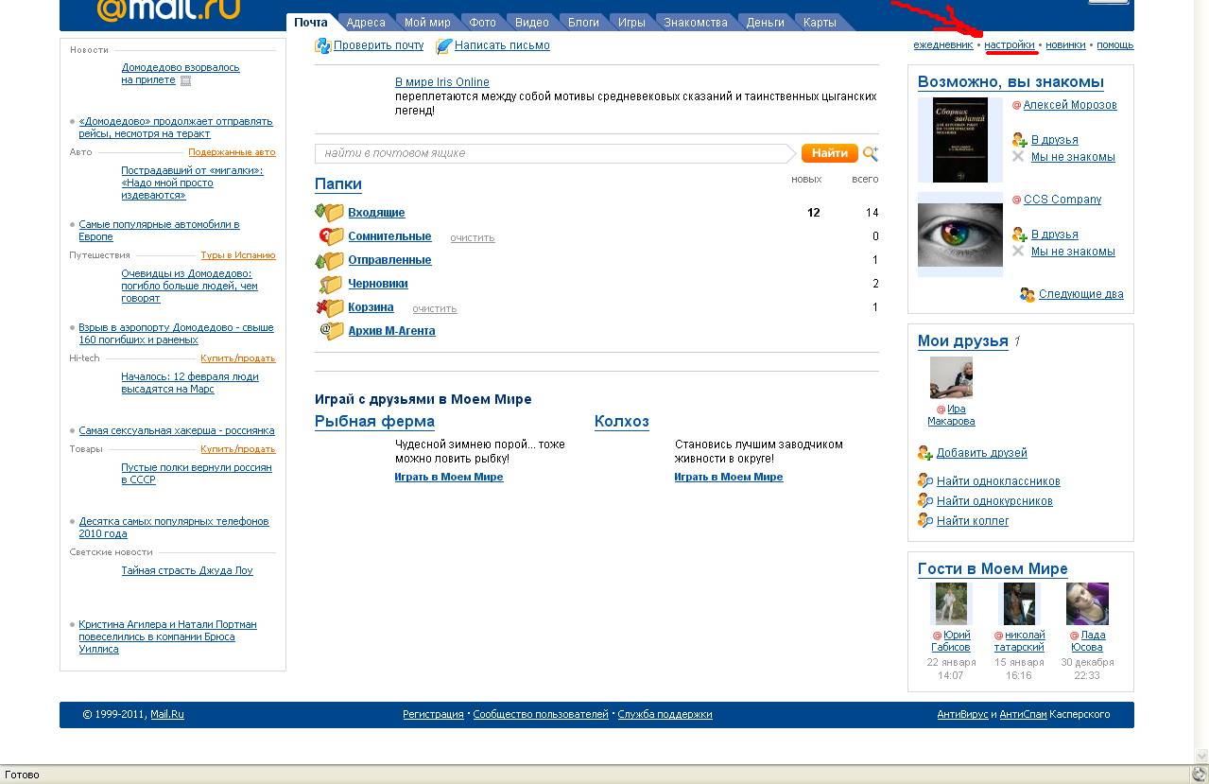Open the Почта tab
The height and width of the screenshot is (784, 1209).
(x=311, y=23)
